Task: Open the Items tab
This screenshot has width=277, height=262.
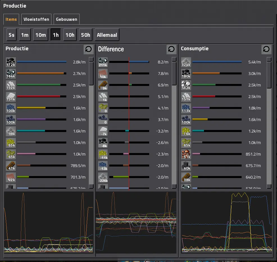Action: (x=11, y=19)
